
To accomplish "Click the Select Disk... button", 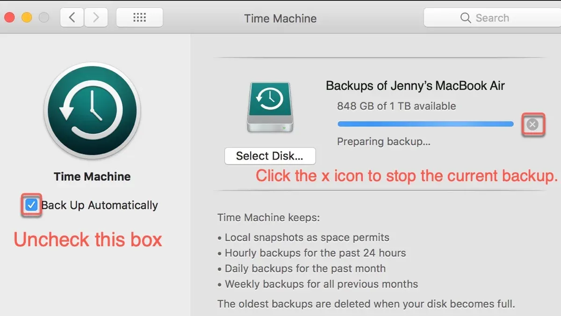I will 270,156.
